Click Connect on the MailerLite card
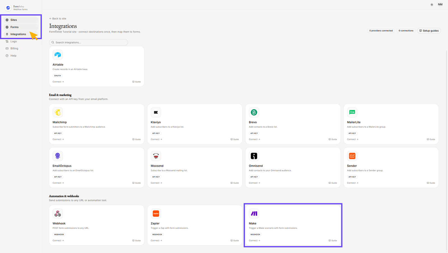This screenshot has height=253, width=448. click(353, 139)
